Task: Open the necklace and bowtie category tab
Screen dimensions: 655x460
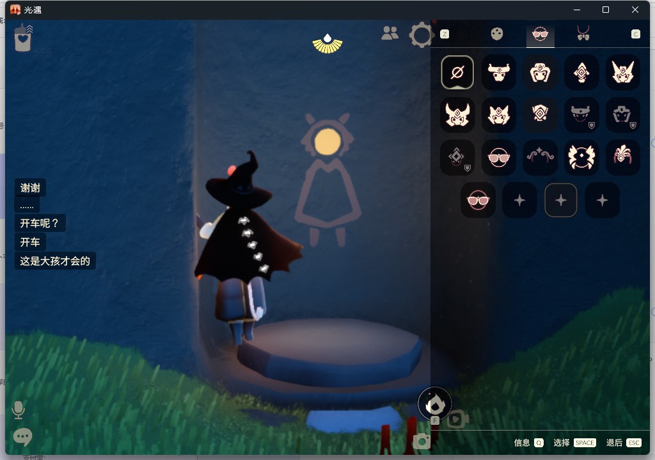Action: coord(583,33)
